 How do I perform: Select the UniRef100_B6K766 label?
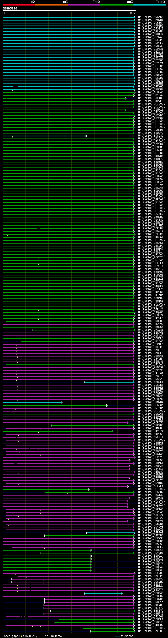[151, 333]
